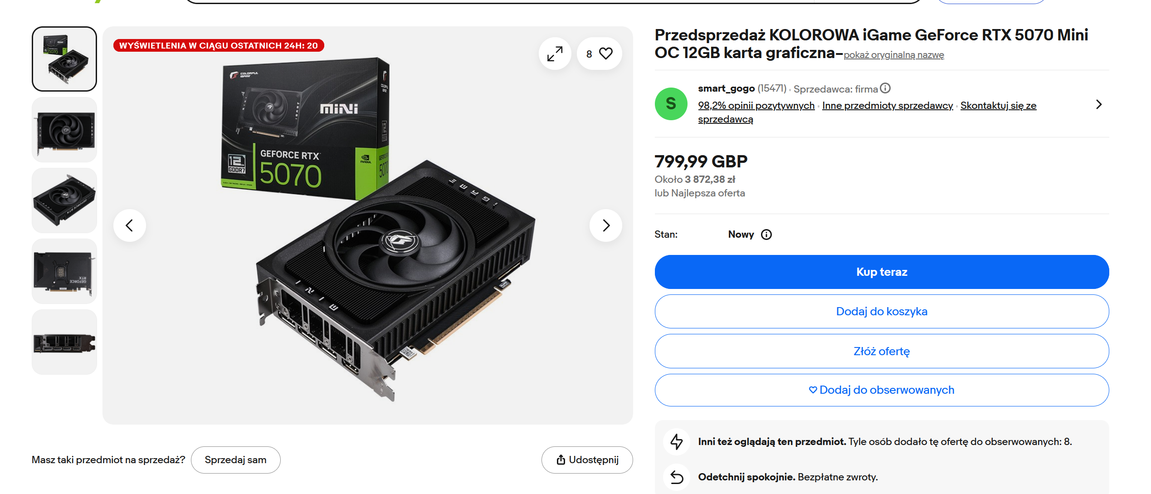This screenshot has height=494, width=1151.
Task: Select the last thumbnail showing the card ports
Action: (x=64, y=342)
